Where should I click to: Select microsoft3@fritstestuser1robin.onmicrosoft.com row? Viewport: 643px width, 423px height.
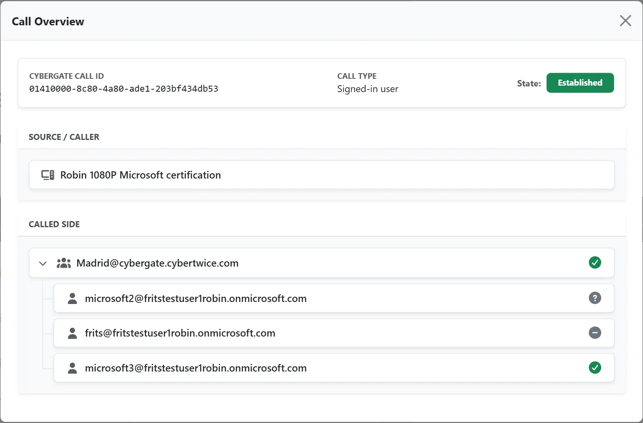click(334, 368)
